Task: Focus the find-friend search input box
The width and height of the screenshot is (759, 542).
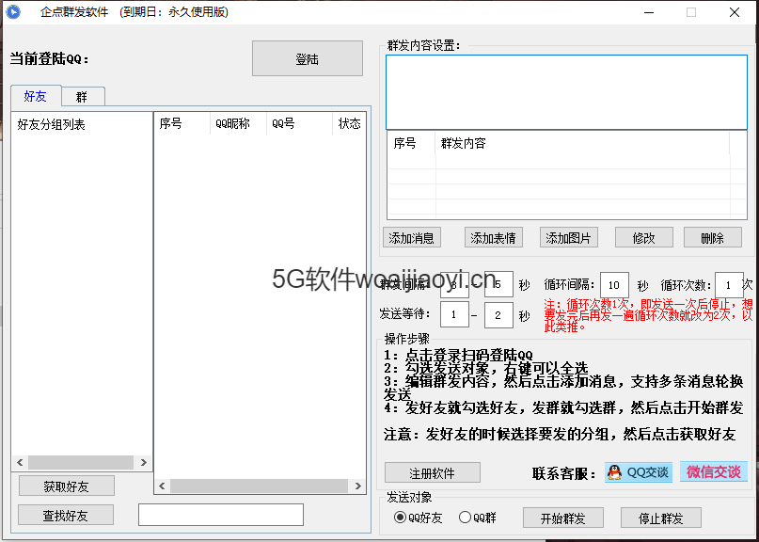Action: (x=221, y=515)
